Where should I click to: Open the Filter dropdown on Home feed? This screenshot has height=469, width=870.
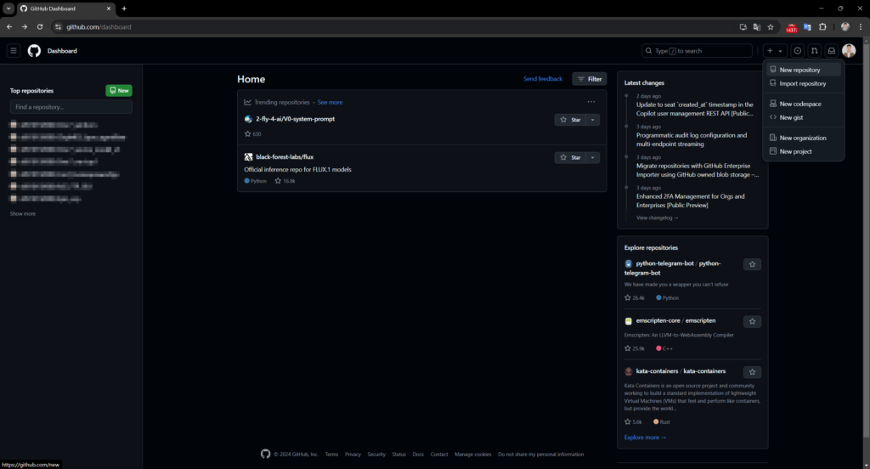tap(590, 79)
